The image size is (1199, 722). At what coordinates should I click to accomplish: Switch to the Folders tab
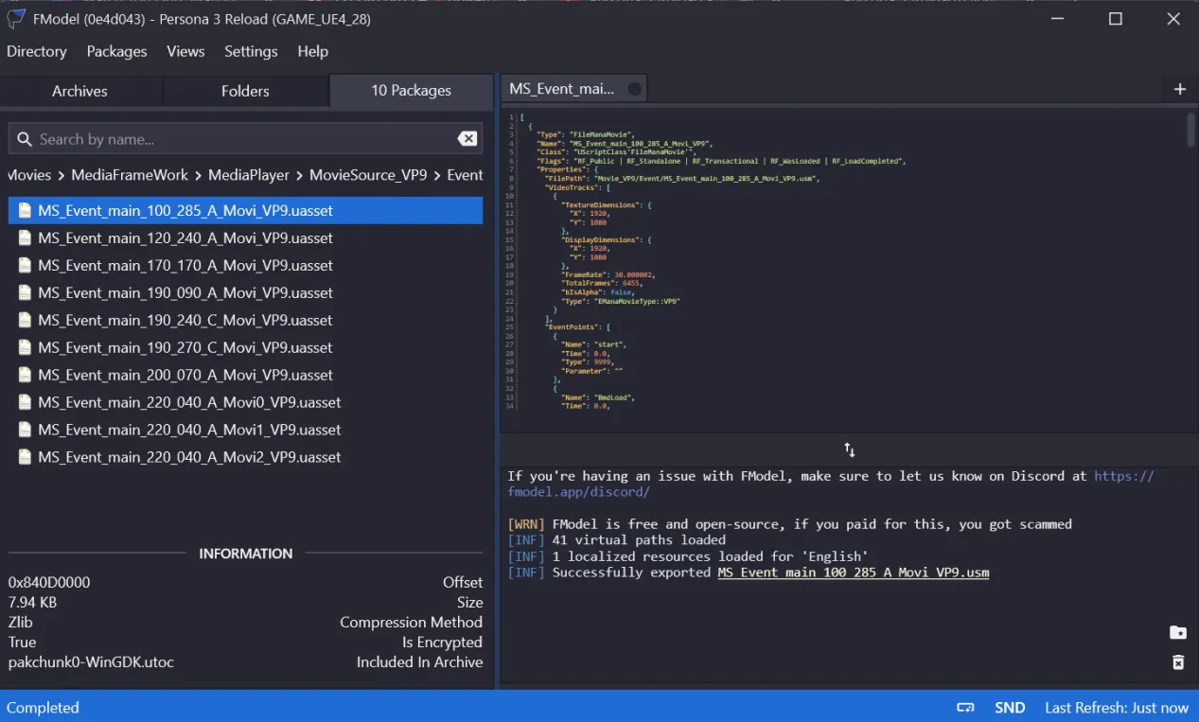click(x=245, y=91)
